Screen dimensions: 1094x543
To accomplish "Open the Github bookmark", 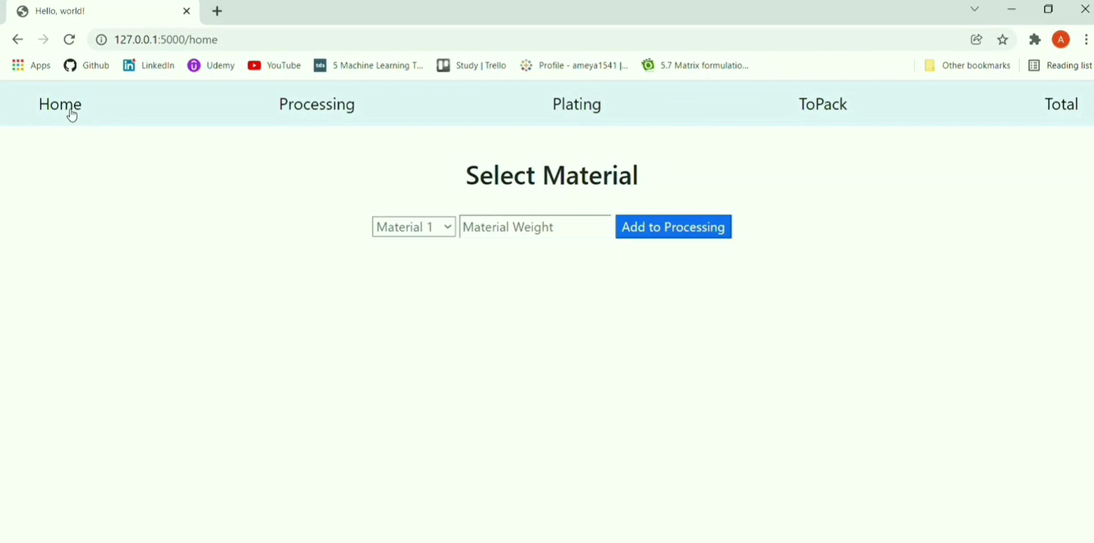I will click(86, 65).
